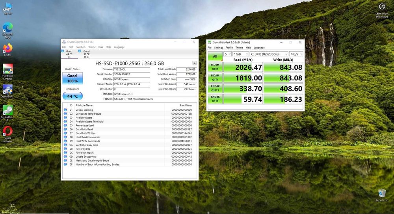394x214 pixels.
Task: Select the C: disk tab at 44 °C
Action: point(69,54)
